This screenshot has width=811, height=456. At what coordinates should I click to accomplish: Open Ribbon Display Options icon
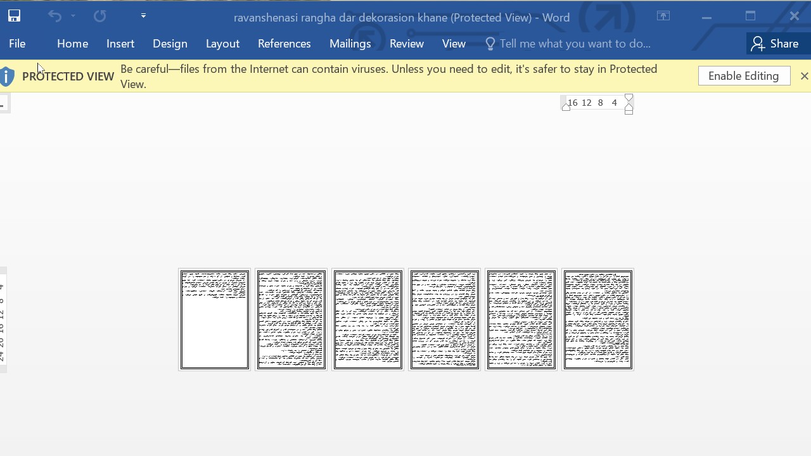[x=663, y=16]
